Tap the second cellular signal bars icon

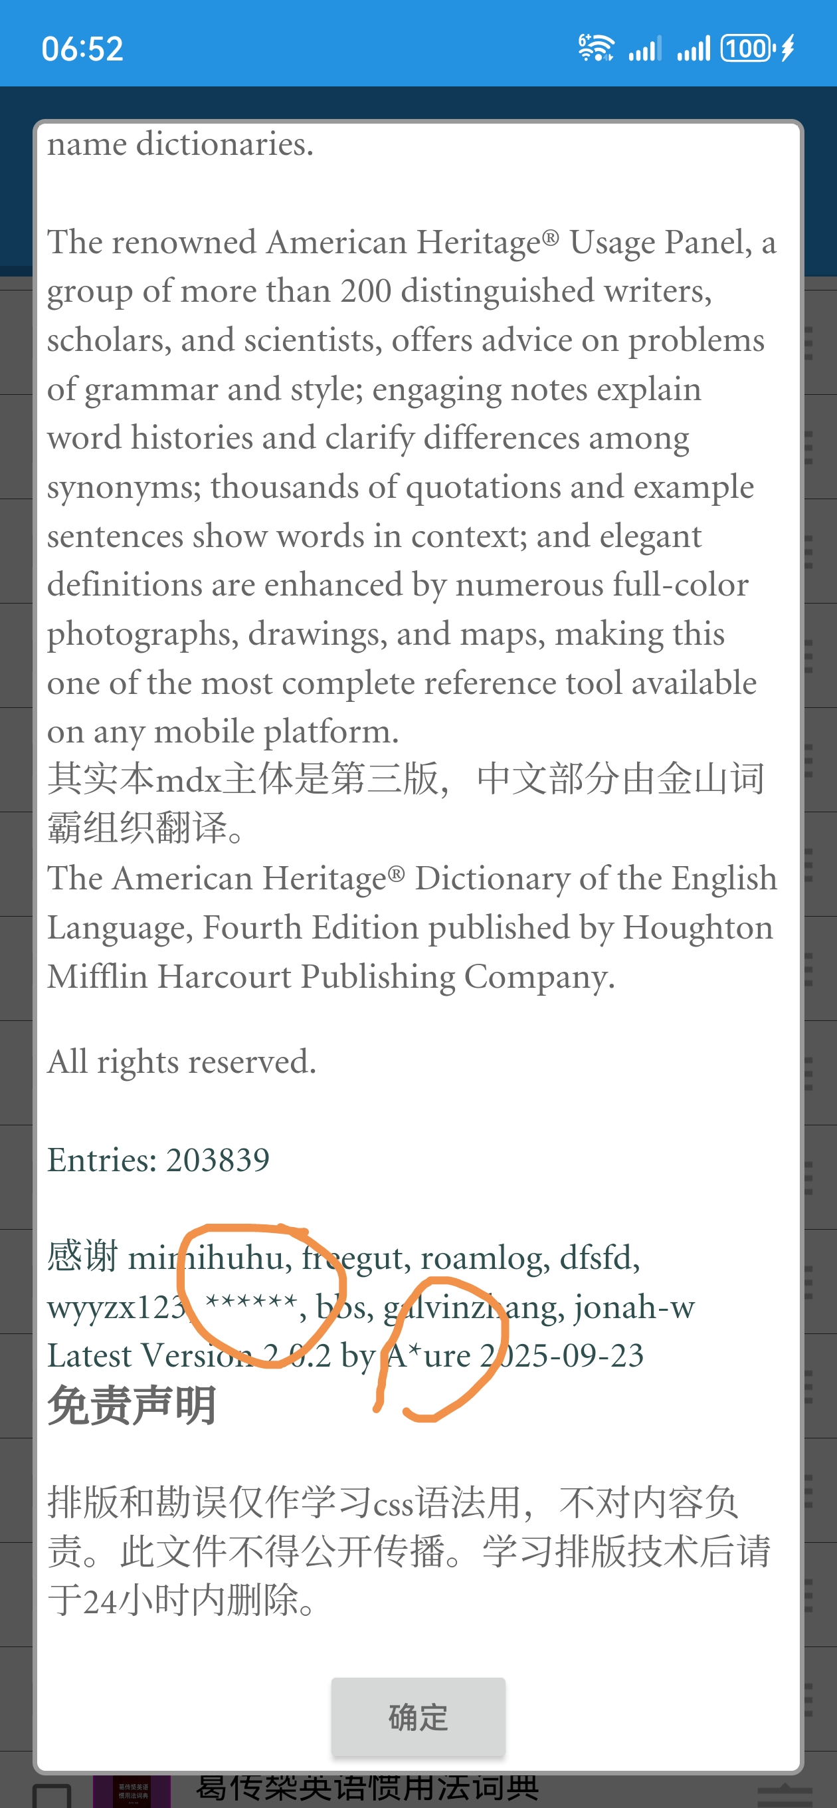(694, 49)
